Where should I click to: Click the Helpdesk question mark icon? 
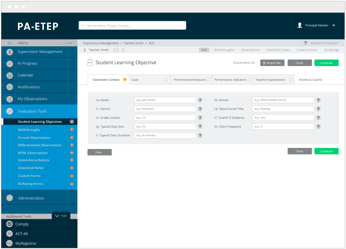coord(306,43)
